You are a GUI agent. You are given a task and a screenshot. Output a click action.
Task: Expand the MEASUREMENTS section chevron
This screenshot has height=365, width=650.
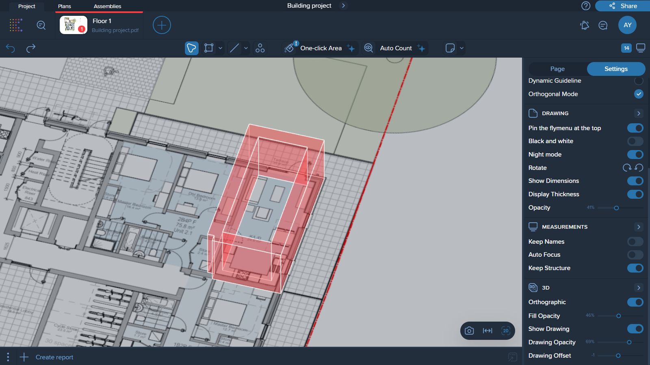click(639, 227)
